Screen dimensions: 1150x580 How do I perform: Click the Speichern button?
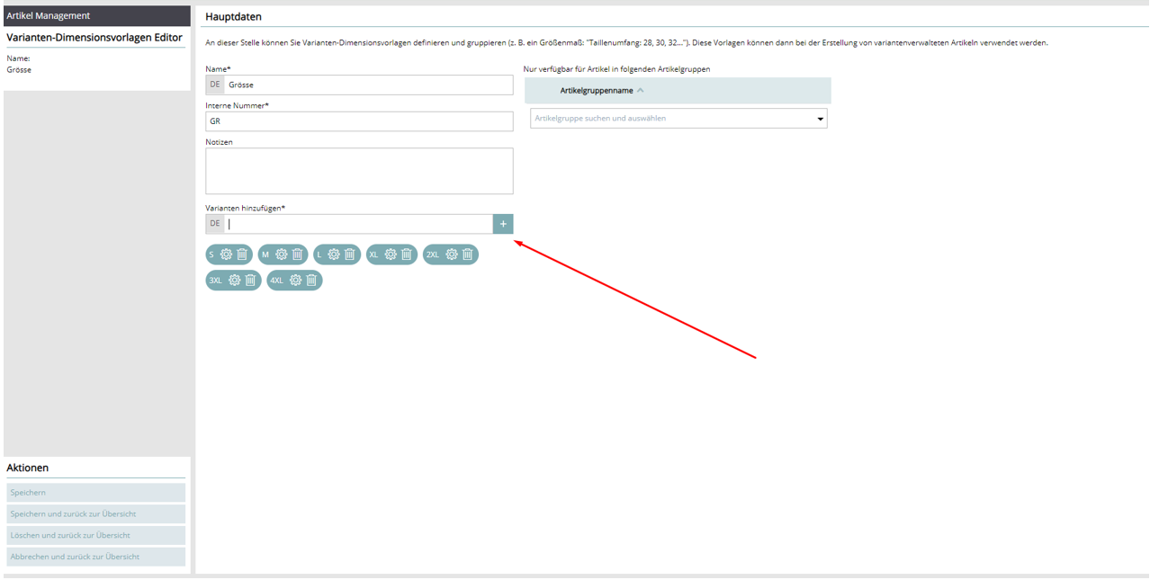pos(95,493)
